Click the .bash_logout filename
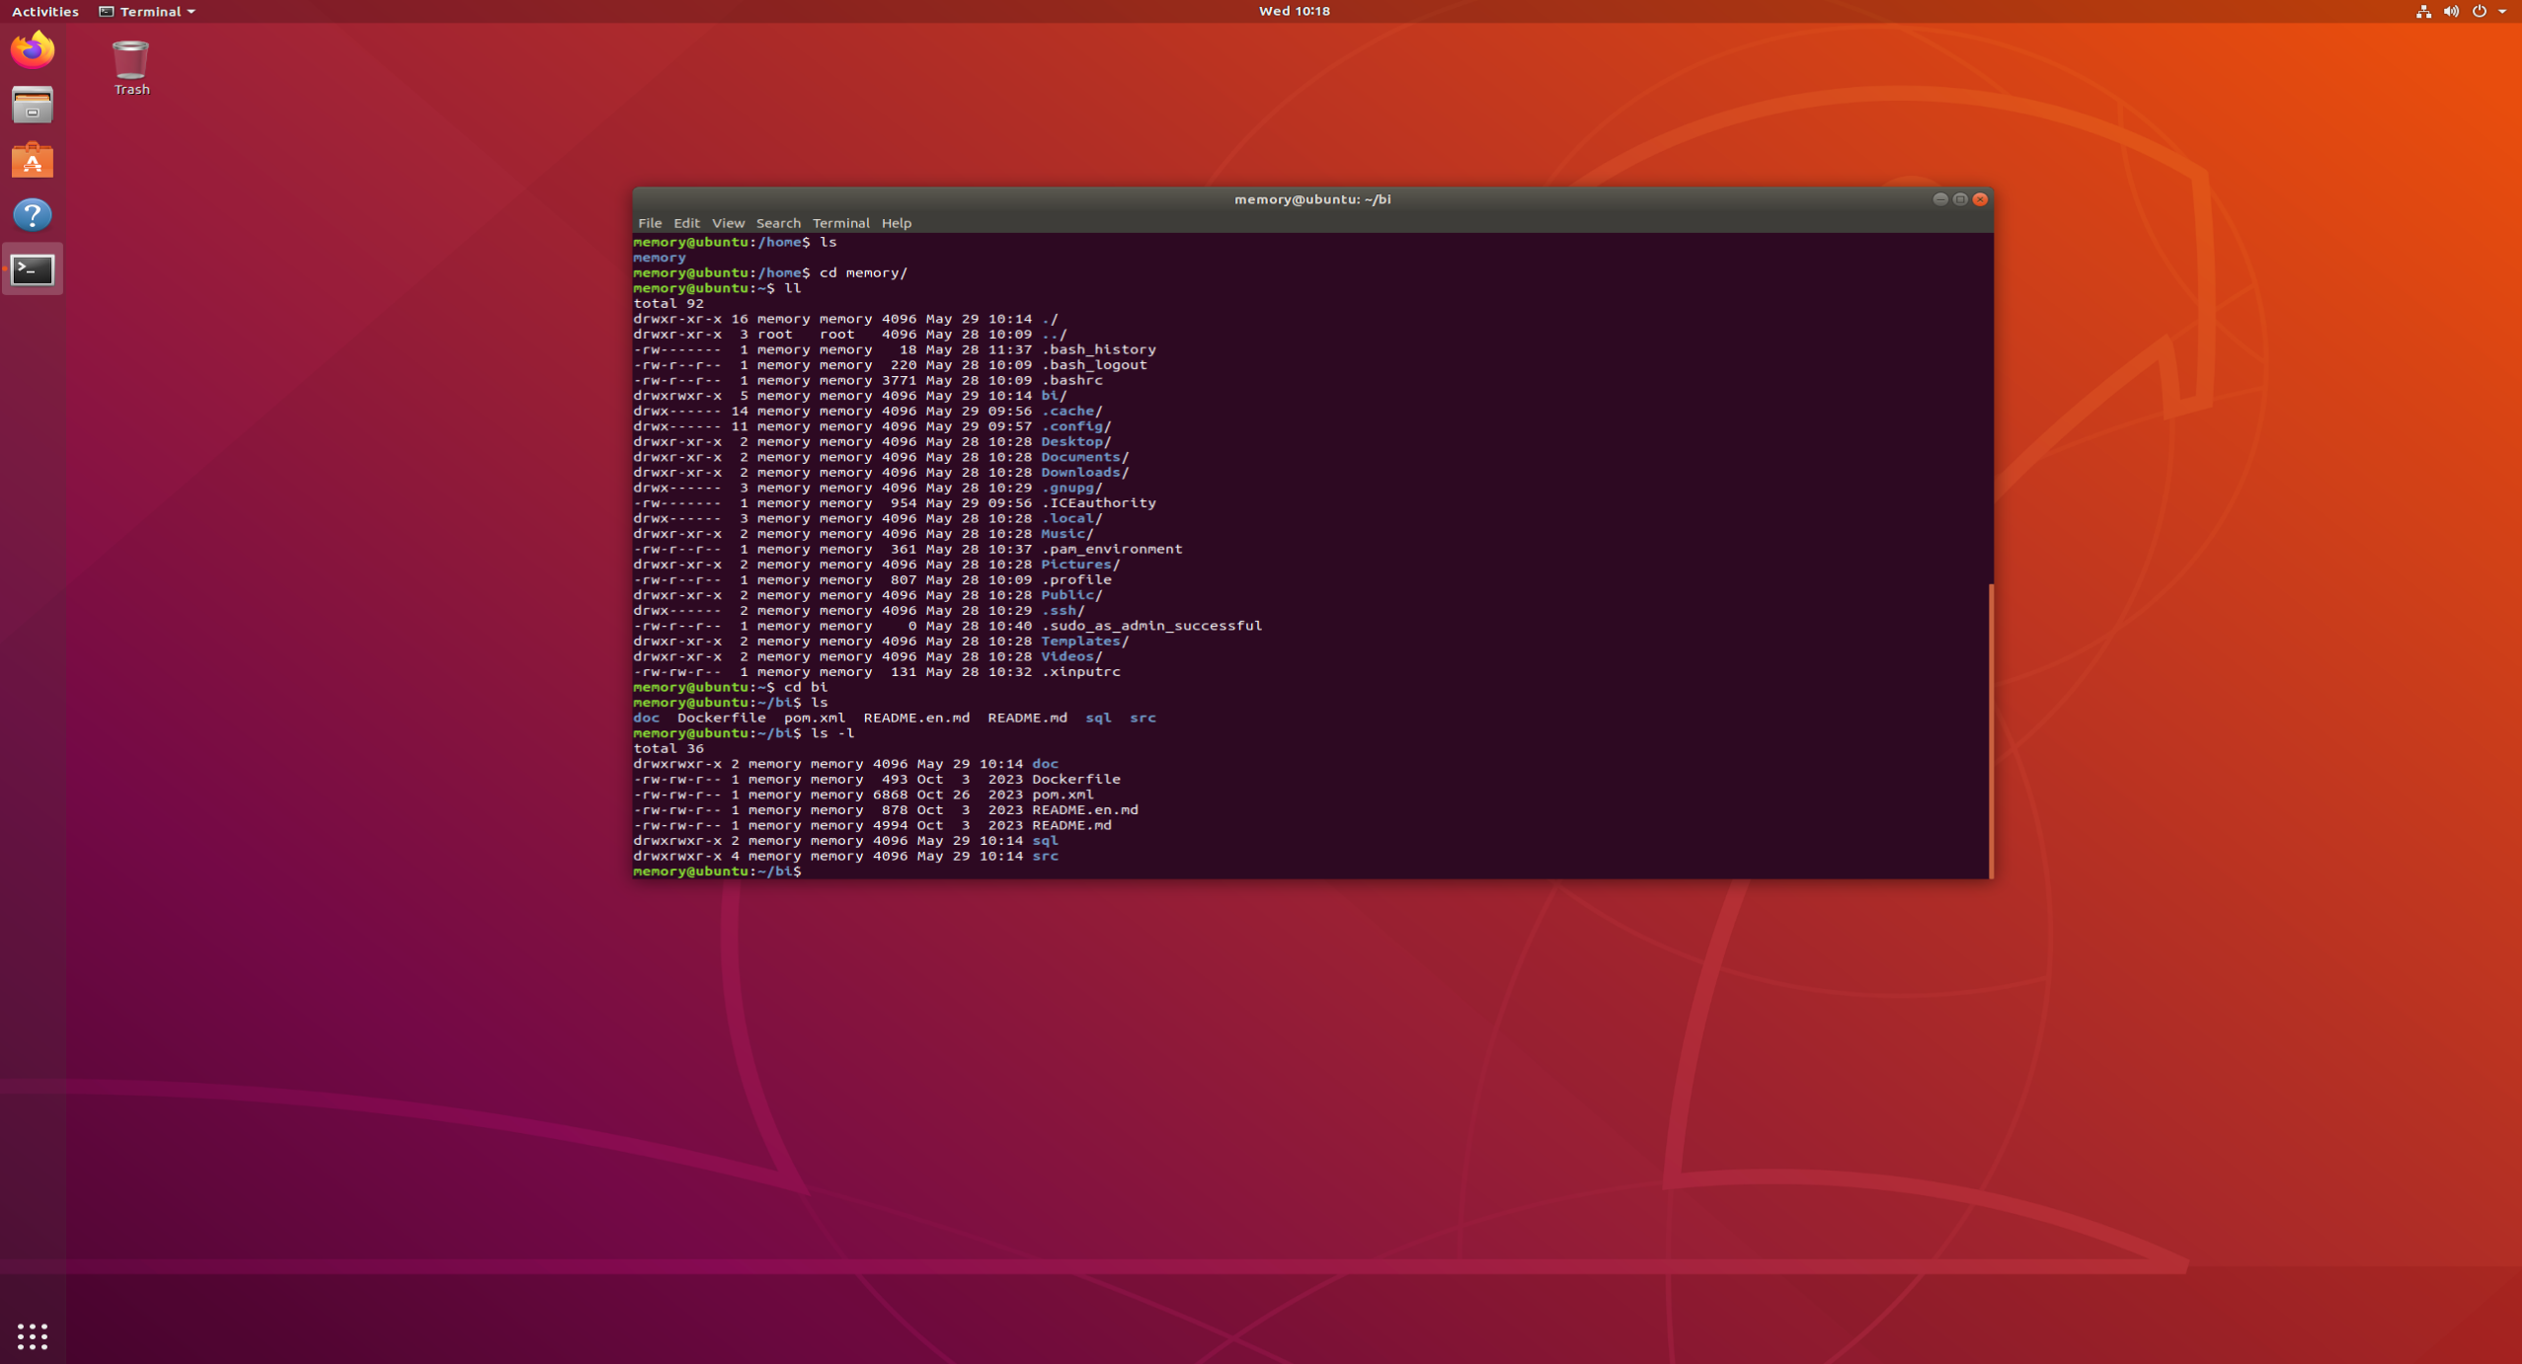This screenshot has width=2522, height=1364. 1094,365
